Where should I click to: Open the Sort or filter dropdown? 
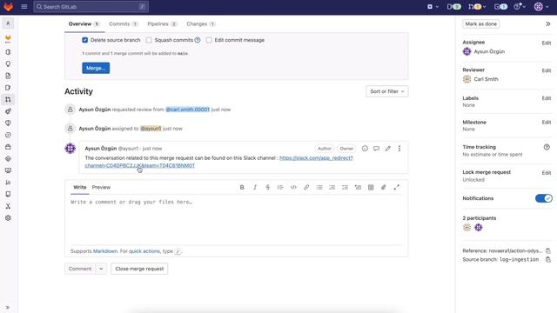click(x=386, y=91)
